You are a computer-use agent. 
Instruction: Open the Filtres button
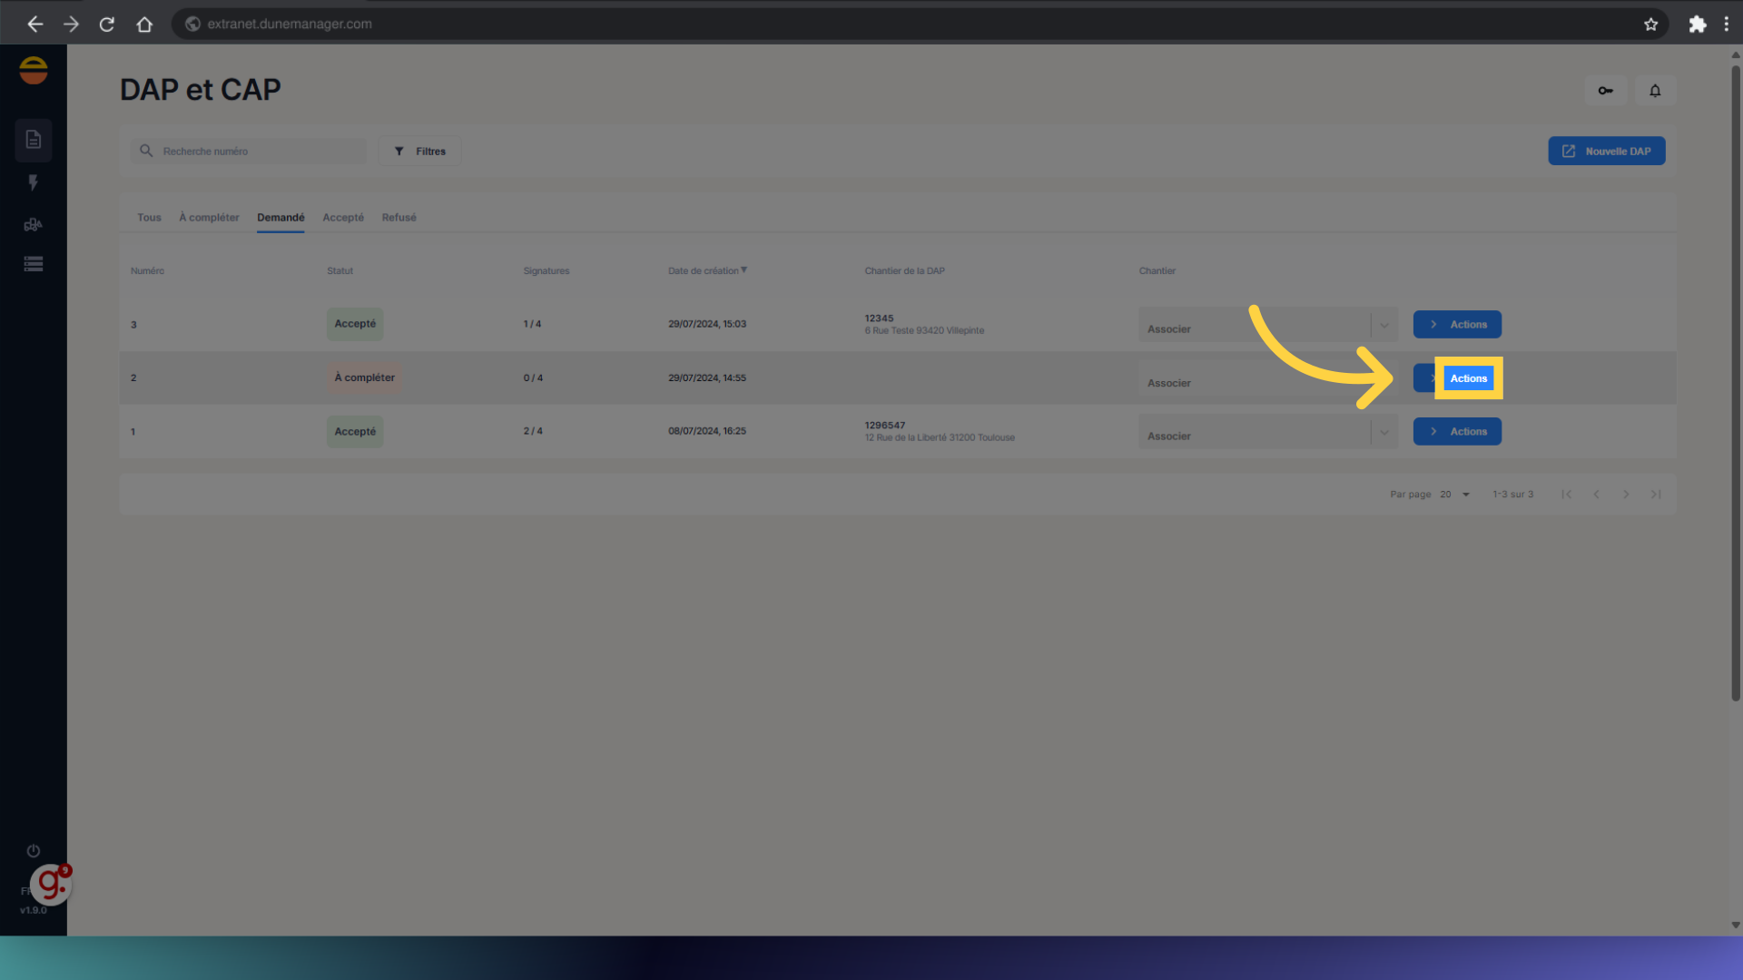(x=420, y=152)
